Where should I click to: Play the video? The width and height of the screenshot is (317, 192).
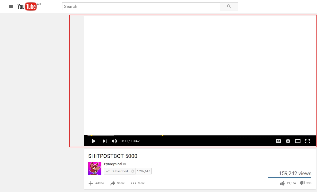point(93,141)
